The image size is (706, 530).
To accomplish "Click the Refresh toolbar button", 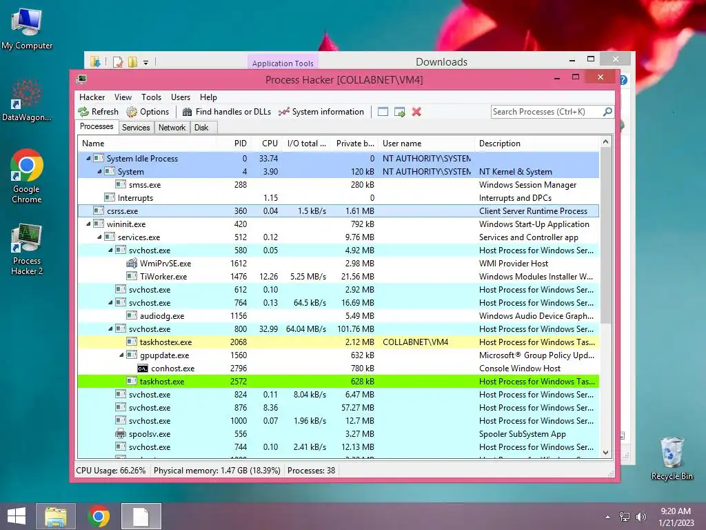I will [x=98, y=112].
